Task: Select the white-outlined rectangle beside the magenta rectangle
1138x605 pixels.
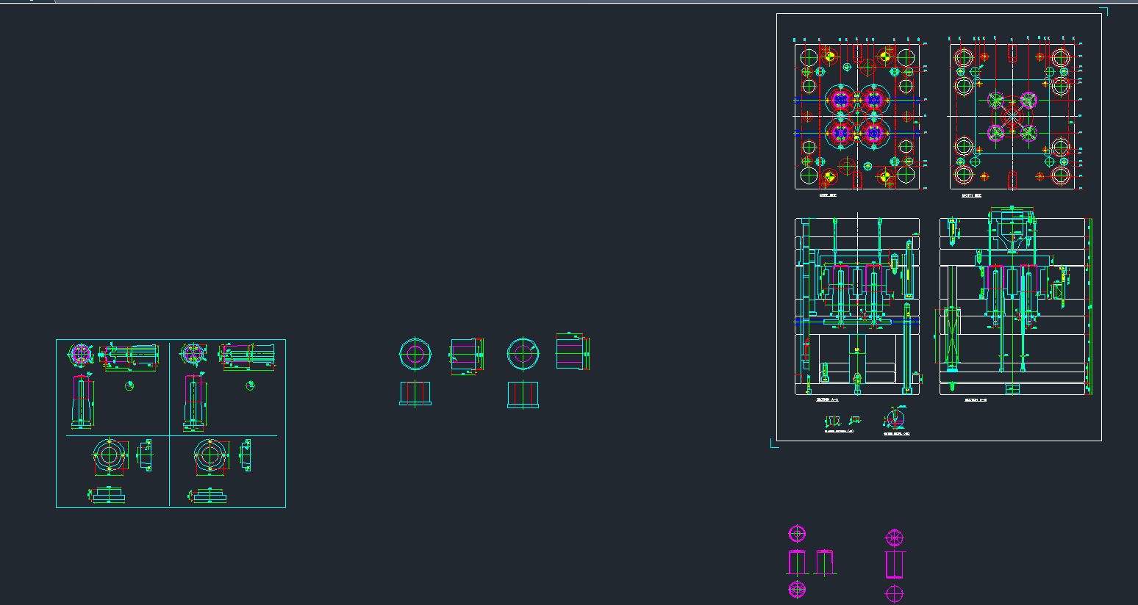Action: pyautogui.click(x=826, y=562)
